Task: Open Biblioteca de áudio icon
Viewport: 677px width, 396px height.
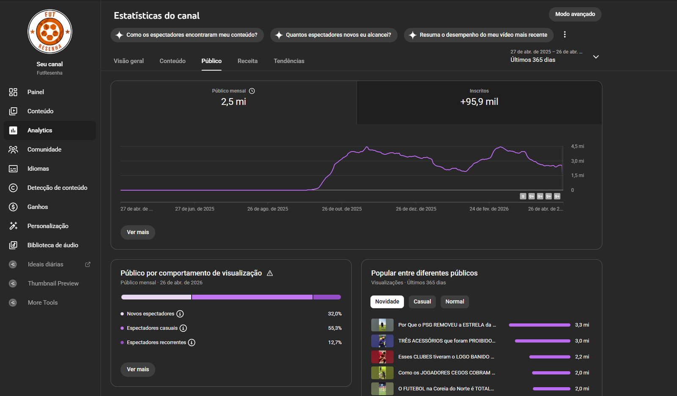Action: [x=13, y=245]
